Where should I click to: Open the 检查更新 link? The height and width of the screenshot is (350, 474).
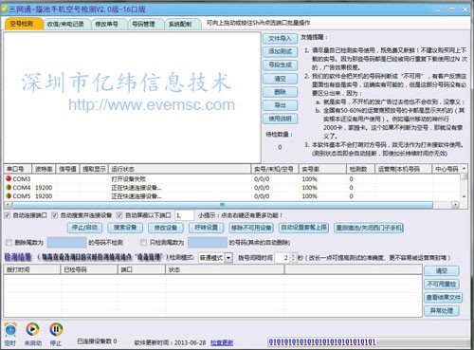pyautogui.click(x=222, y=342)
